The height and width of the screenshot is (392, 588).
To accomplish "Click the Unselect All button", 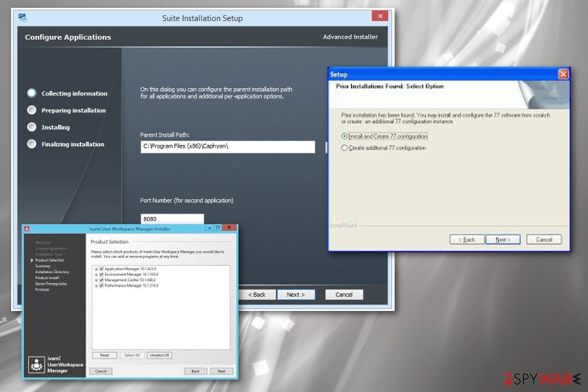I will 159,355.
